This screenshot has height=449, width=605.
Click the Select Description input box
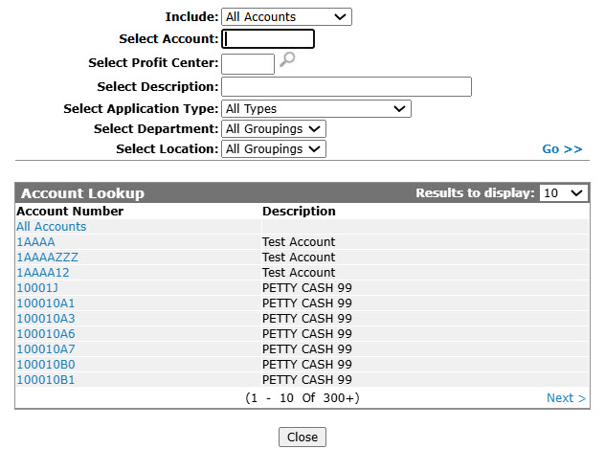(347, 86)
